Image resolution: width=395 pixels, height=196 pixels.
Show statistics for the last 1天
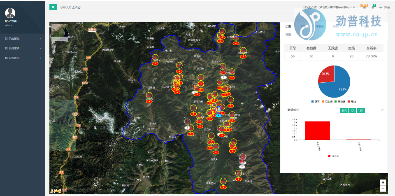tap(353, 110)
